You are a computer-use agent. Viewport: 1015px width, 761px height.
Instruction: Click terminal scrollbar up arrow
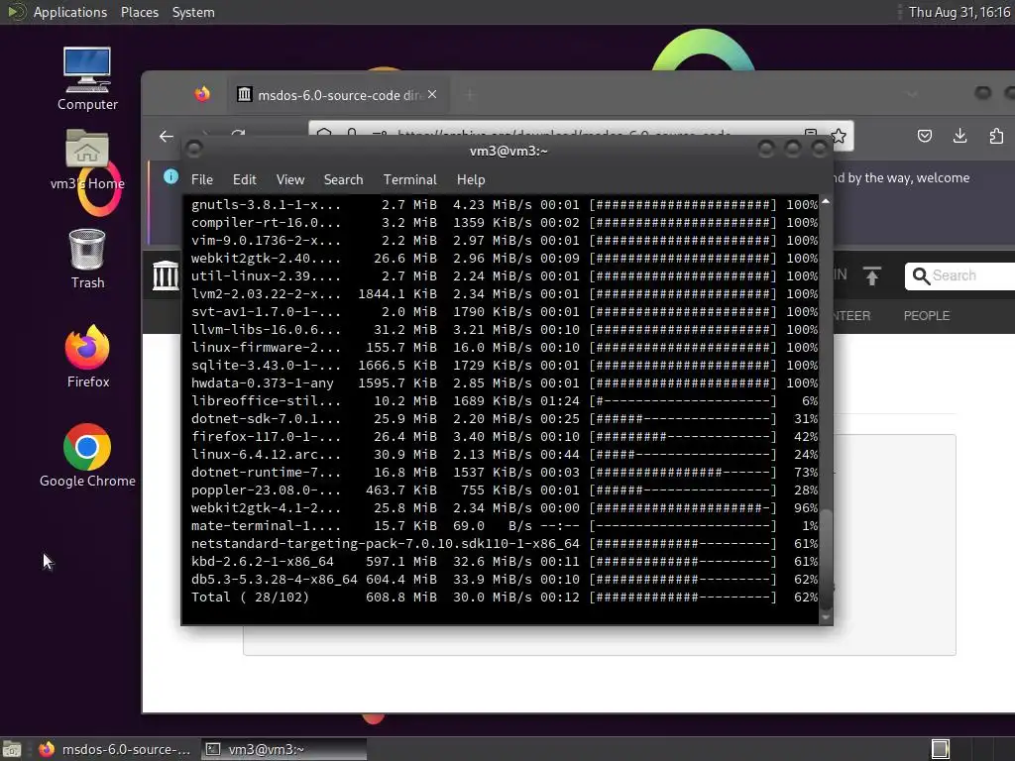pos(826,202)
